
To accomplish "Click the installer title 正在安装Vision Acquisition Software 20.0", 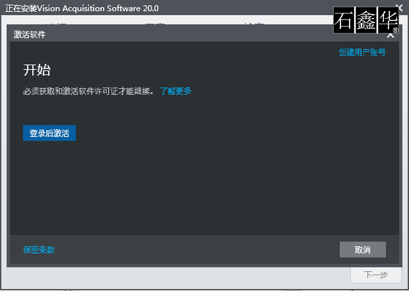I will point(82,9).
